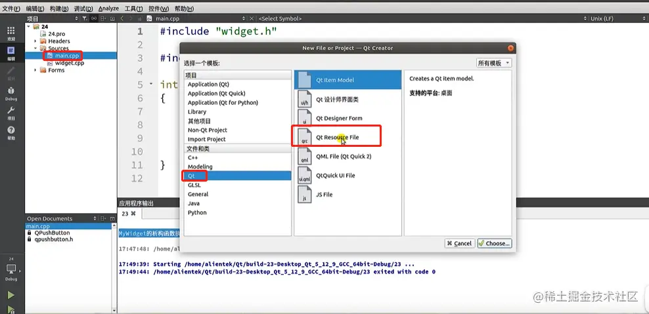Split the Projects pane
Screen dimensions: 649x314
[x=103, y=18]
